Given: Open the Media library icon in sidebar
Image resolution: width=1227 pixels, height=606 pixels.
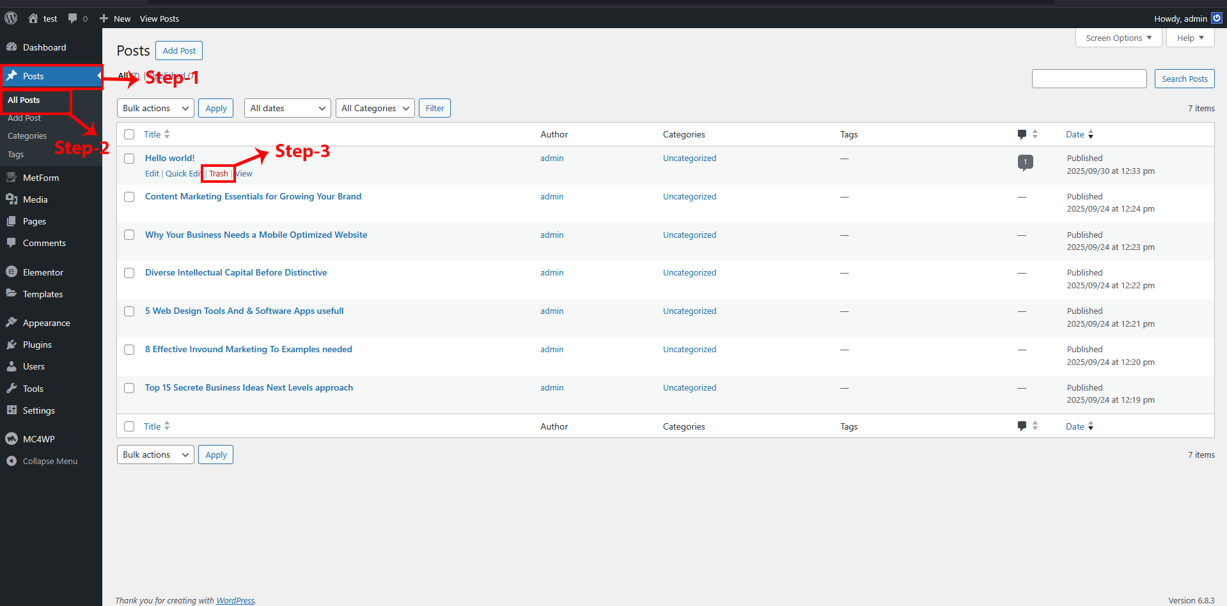Looking at the screenshot, I should click(12, 199).
